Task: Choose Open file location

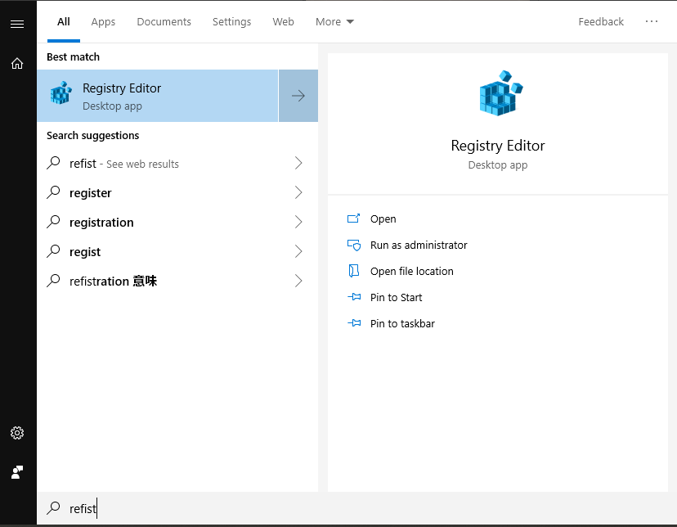Action: tap(412, 272)
